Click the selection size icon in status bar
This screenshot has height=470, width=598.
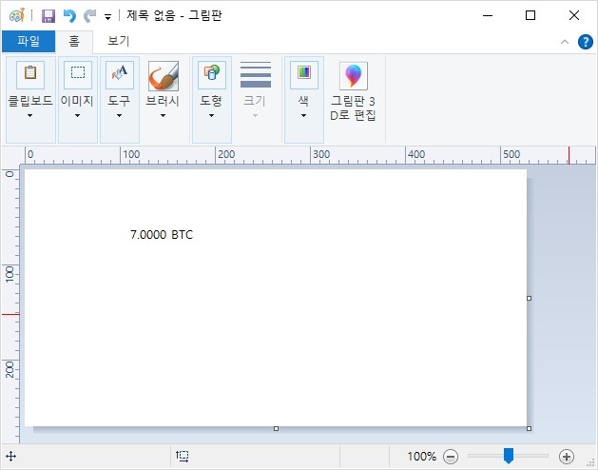pyautogui.click(x=183, y=456)
